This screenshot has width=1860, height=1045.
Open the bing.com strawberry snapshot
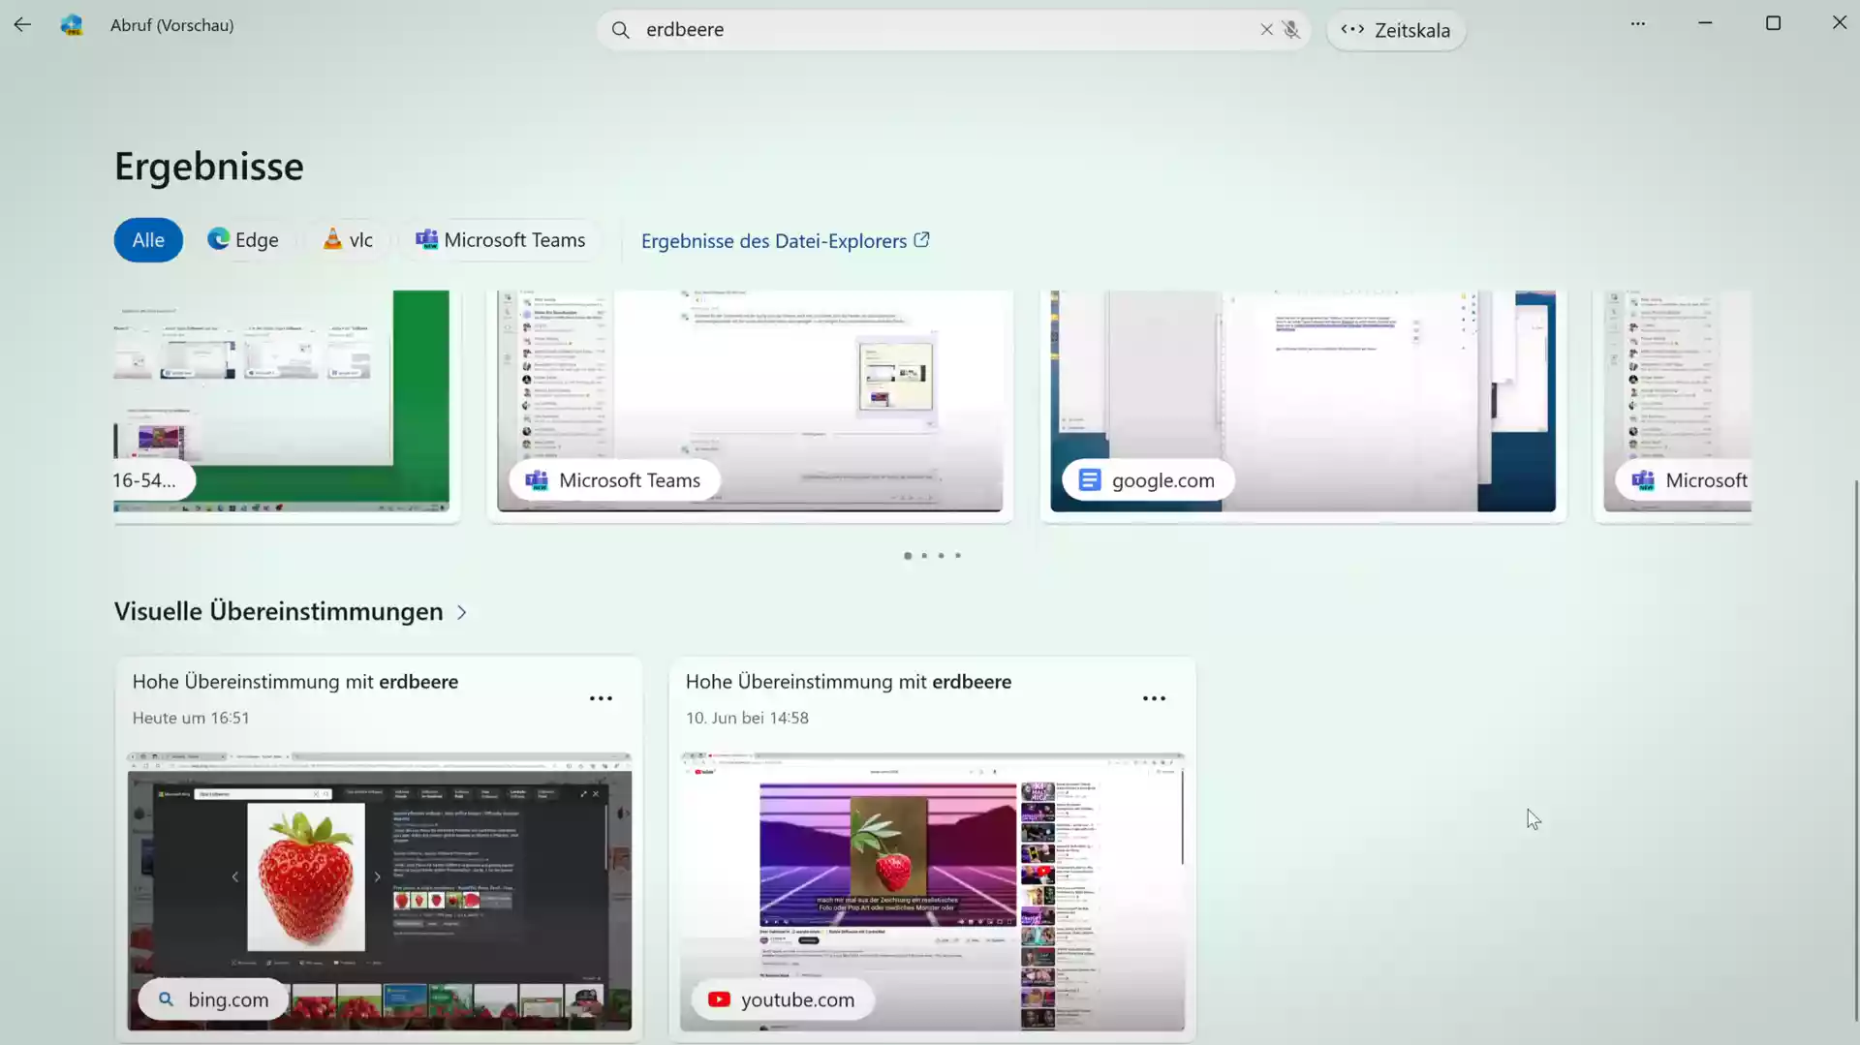click(379, 891)
